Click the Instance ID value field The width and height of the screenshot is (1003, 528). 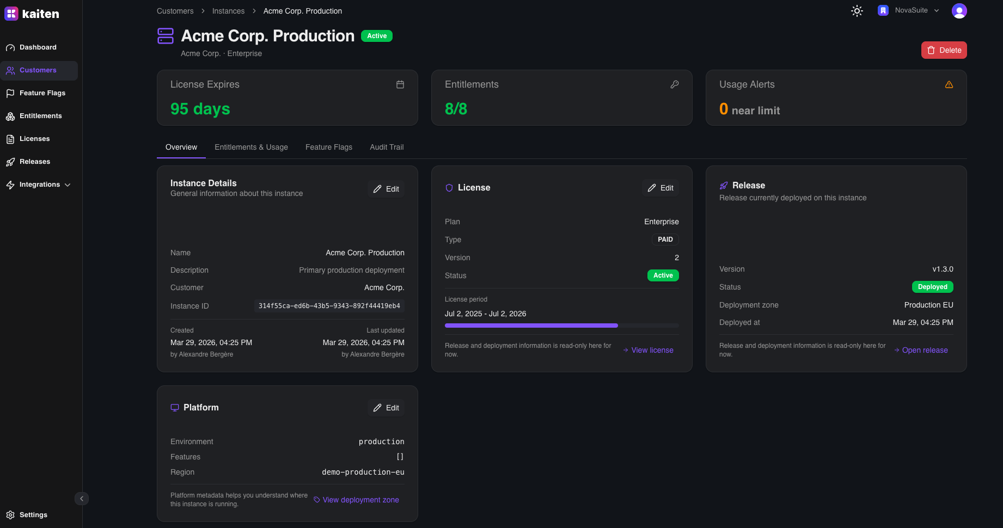329,306
